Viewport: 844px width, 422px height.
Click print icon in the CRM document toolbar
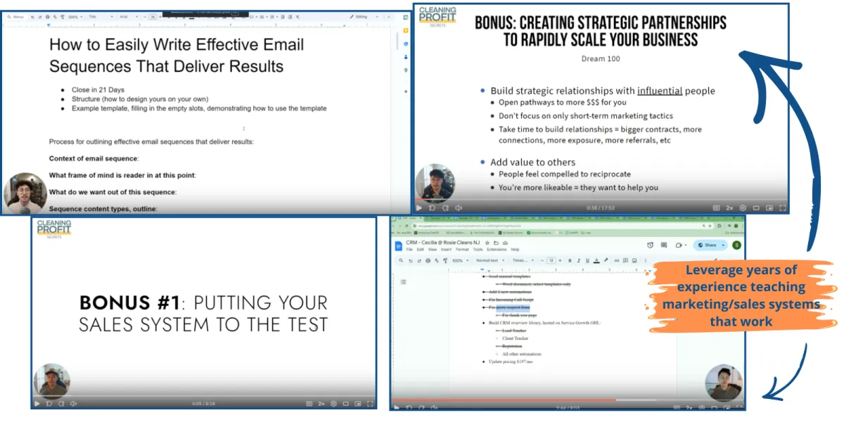click(x=428, y=260)
